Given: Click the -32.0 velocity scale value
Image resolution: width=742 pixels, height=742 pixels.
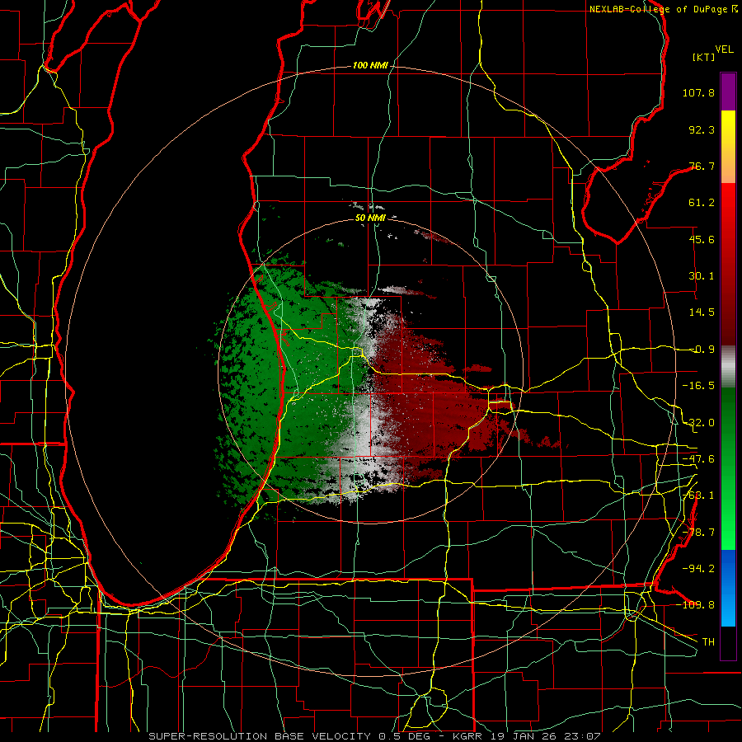Looking at the screenshot, I should pyautogui.click(x=698, y=423).
